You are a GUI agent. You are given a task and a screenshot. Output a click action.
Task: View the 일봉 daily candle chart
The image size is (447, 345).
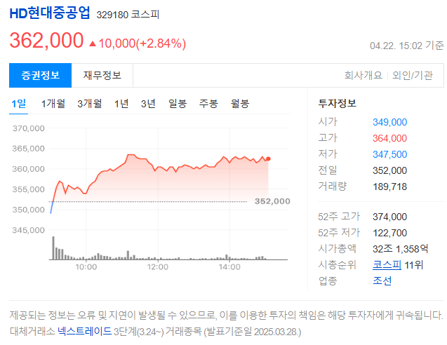tap(178, 103)
